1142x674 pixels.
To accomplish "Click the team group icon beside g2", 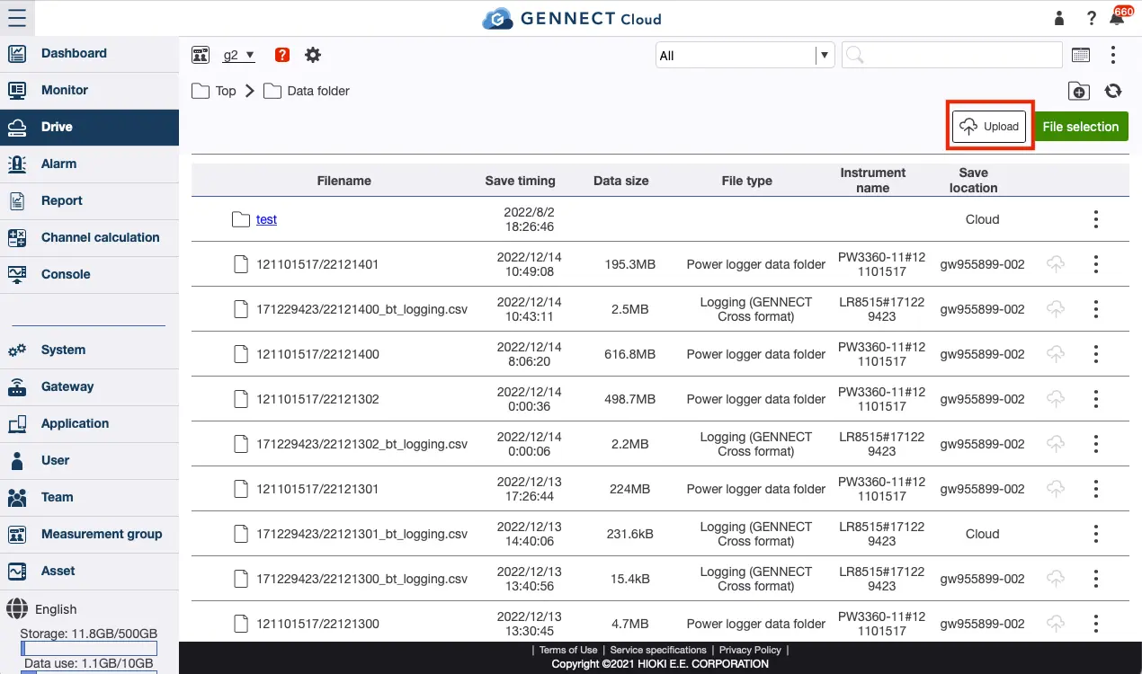I will coord(201,55).
